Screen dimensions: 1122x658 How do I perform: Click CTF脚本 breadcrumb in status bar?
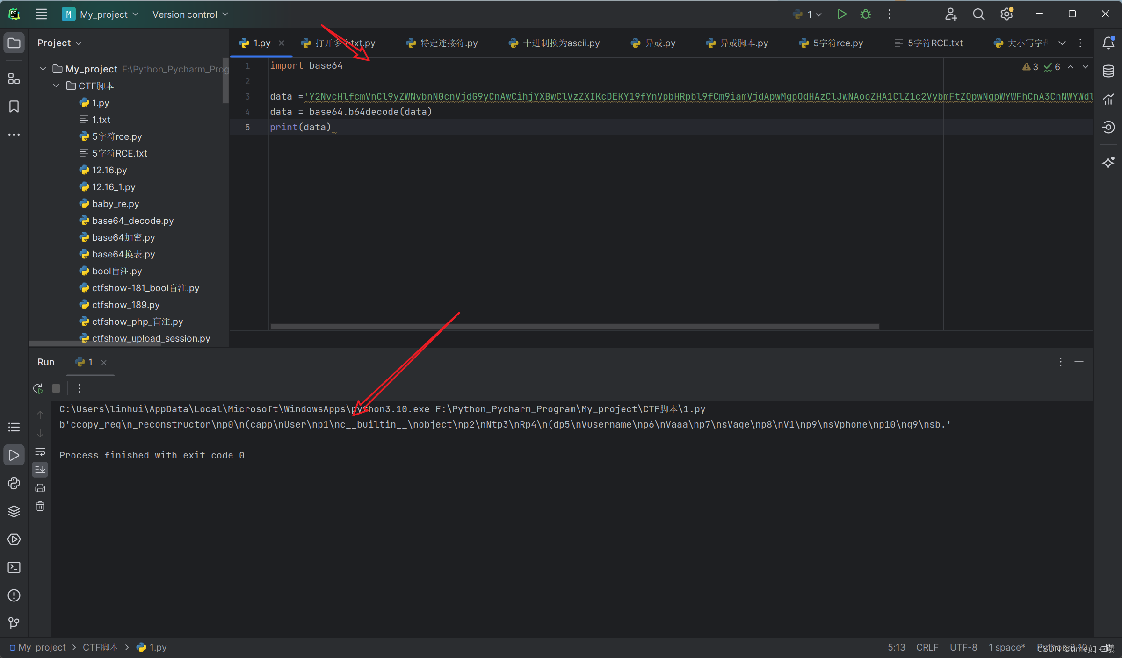click(x=100, y=647)
